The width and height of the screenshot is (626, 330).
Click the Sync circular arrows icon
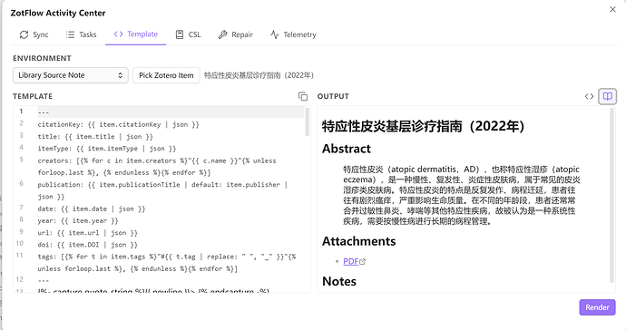(24, 34)
